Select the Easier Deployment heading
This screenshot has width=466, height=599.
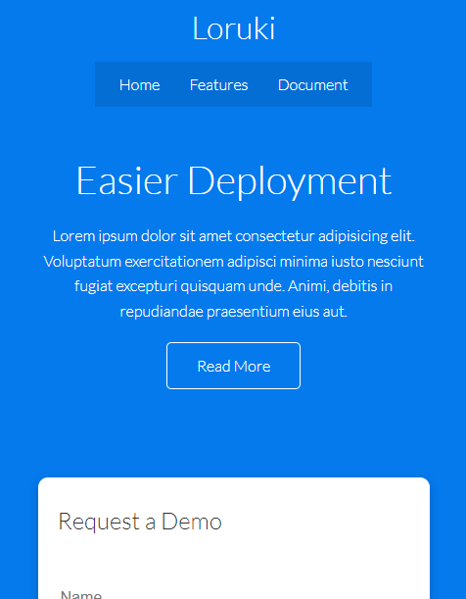[x=233, y=181]
